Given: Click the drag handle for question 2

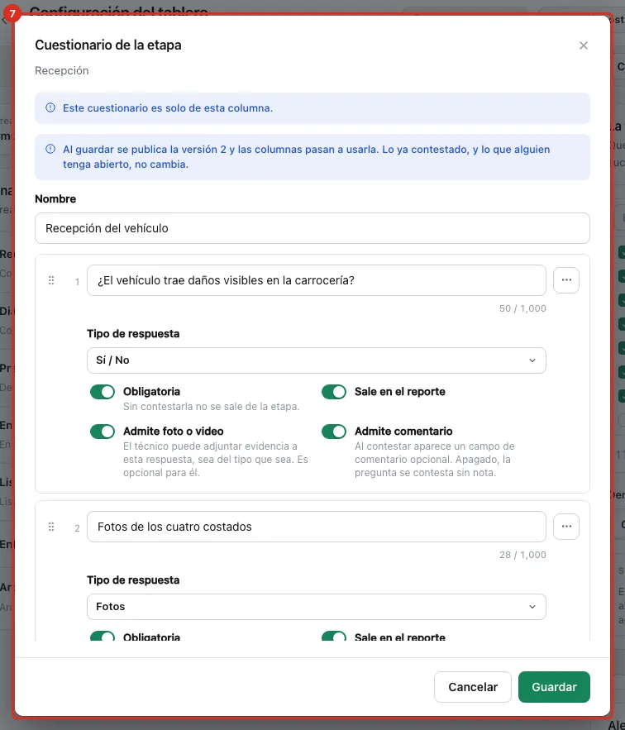Looking at the screenshot, I should [x=51, y=527].
